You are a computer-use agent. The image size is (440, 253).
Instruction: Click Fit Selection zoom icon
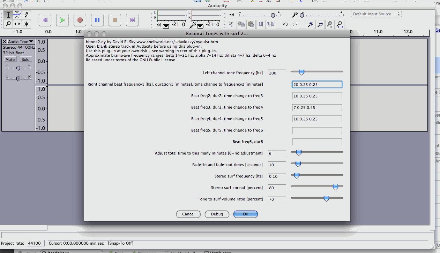pos(330,24)
